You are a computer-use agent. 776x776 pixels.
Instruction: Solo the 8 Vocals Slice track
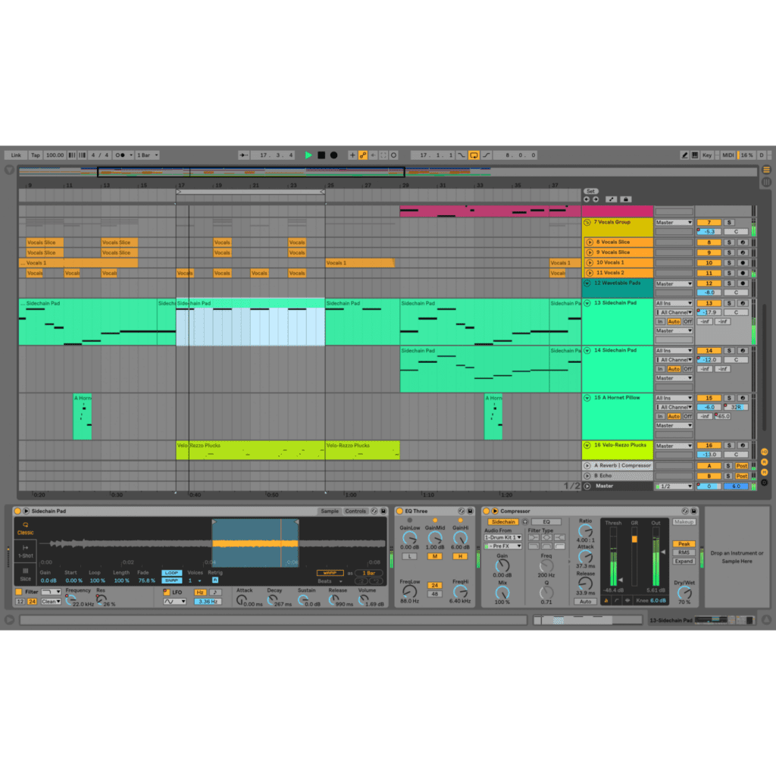pyautogui.click(x=729, y=242)
